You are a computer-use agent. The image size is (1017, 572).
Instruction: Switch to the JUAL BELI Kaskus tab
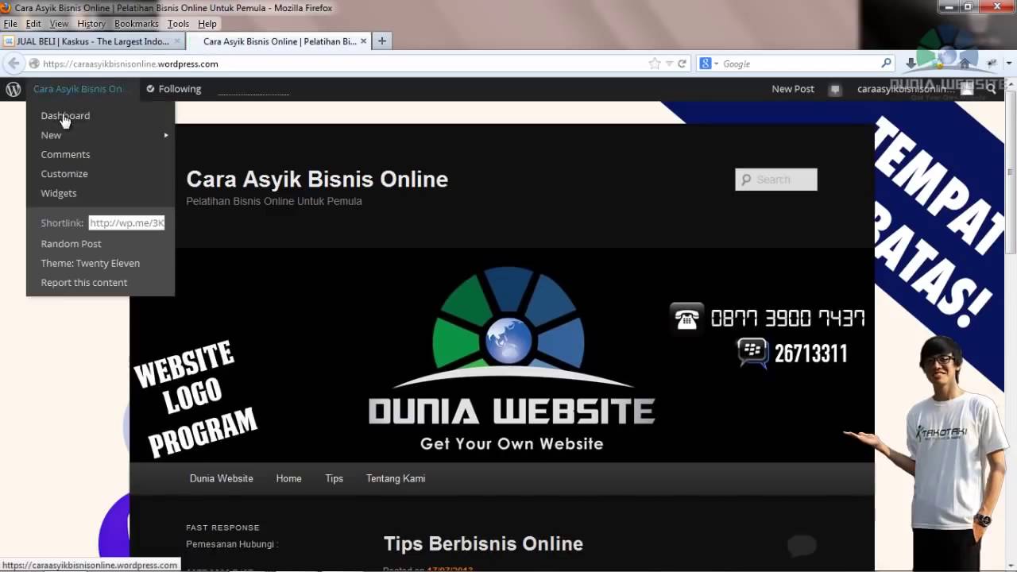click(x=92, y=41)
